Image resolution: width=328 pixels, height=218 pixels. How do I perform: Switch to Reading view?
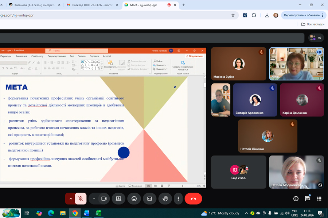(162, 186)
